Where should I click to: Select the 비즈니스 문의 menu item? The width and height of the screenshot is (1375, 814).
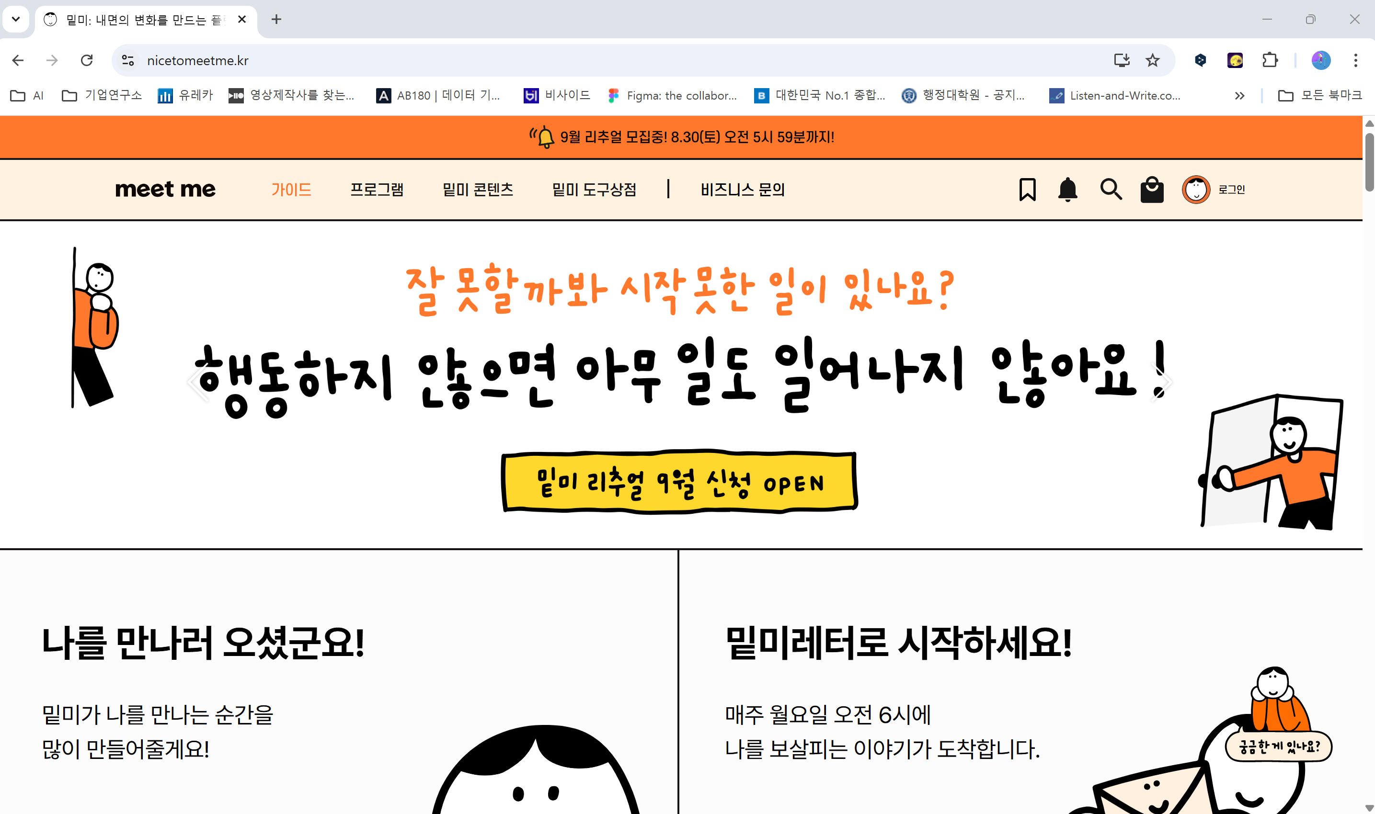pyautogui.click(x=743, y=189)
